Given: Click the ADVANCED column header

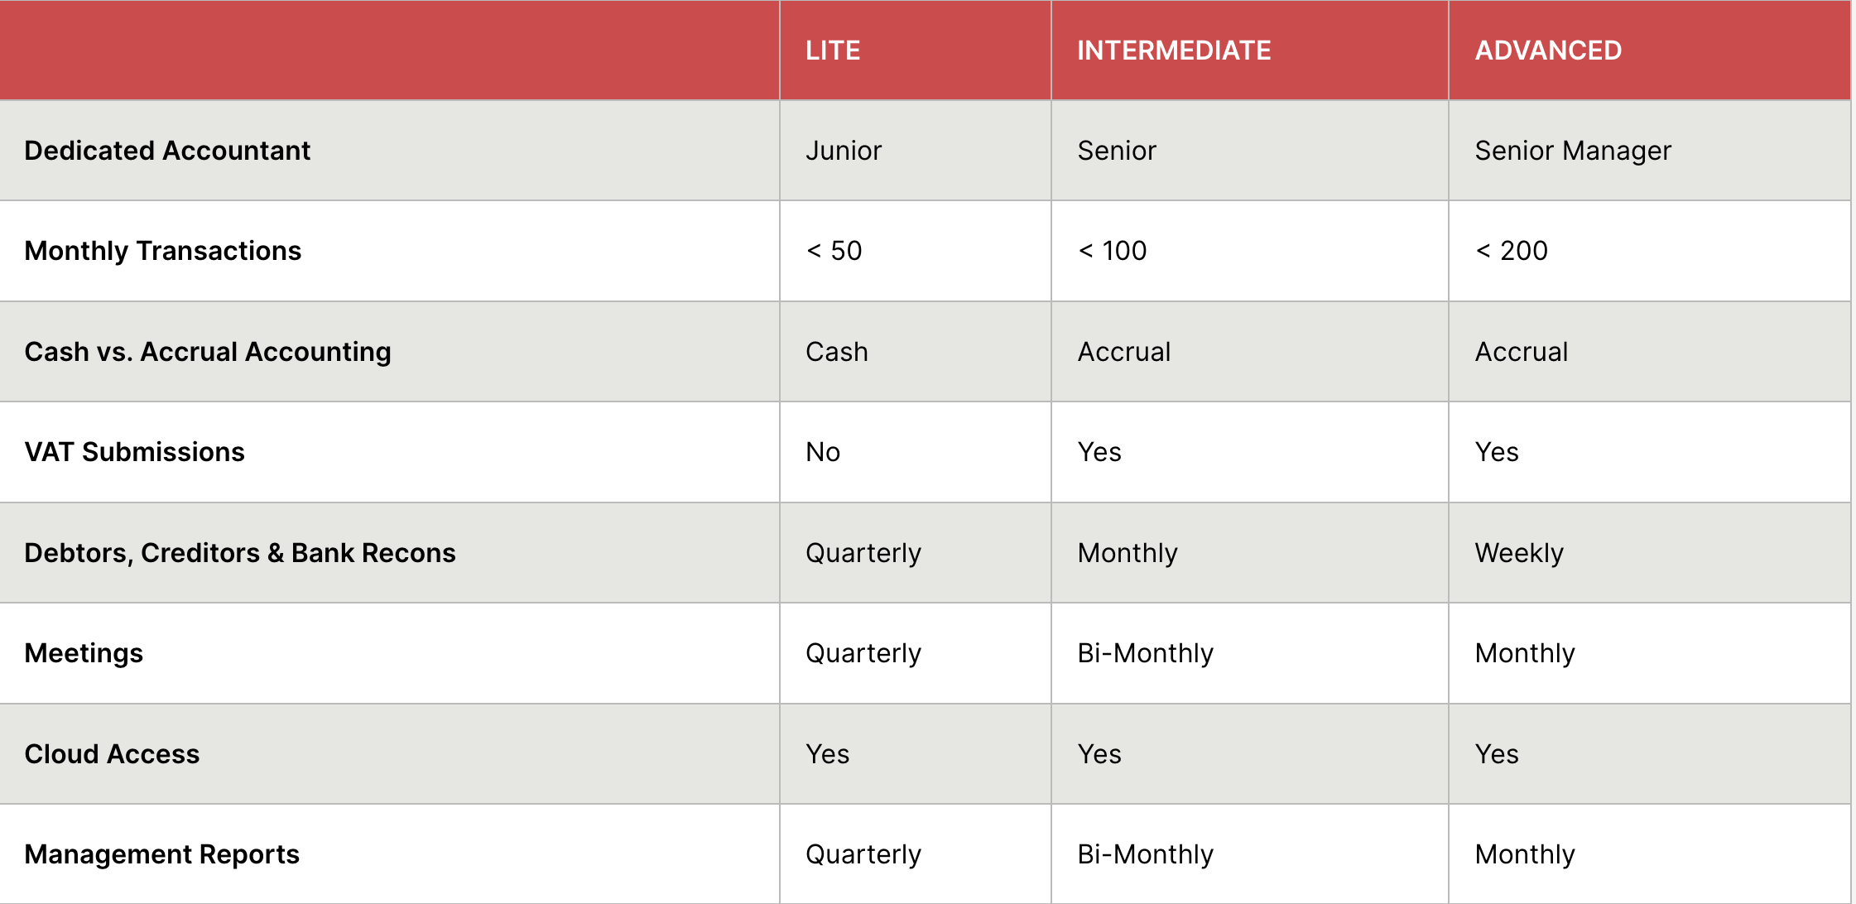Looking at the screenshot, I should click(1548, 50).
